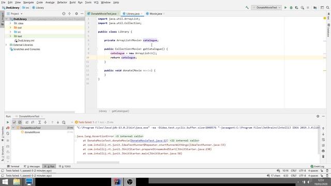Viewport: 331px width, 186px height.
Task: Select DvdLibrary.iml file
Action: (26, 41)
